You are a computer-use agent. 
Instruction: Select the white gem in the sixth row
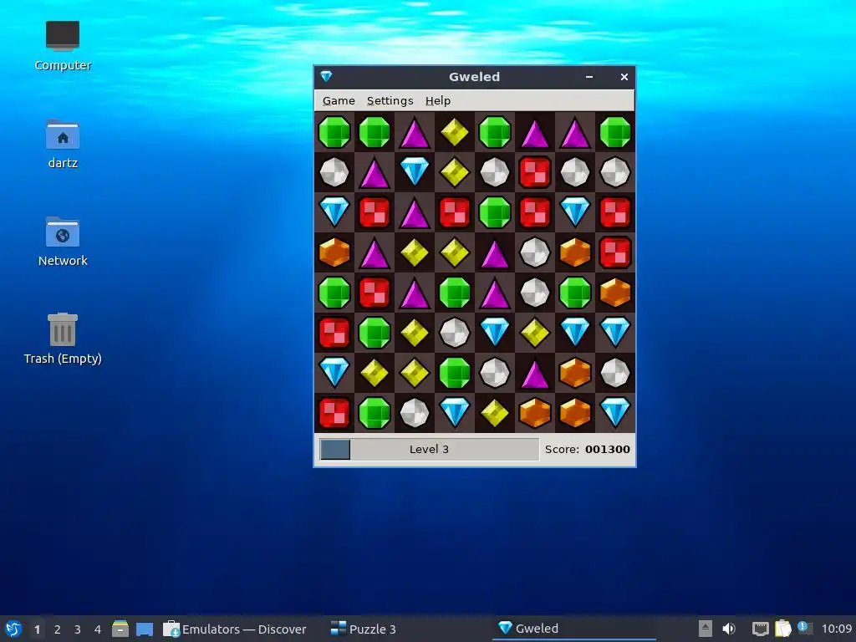[x=455, y=333]
